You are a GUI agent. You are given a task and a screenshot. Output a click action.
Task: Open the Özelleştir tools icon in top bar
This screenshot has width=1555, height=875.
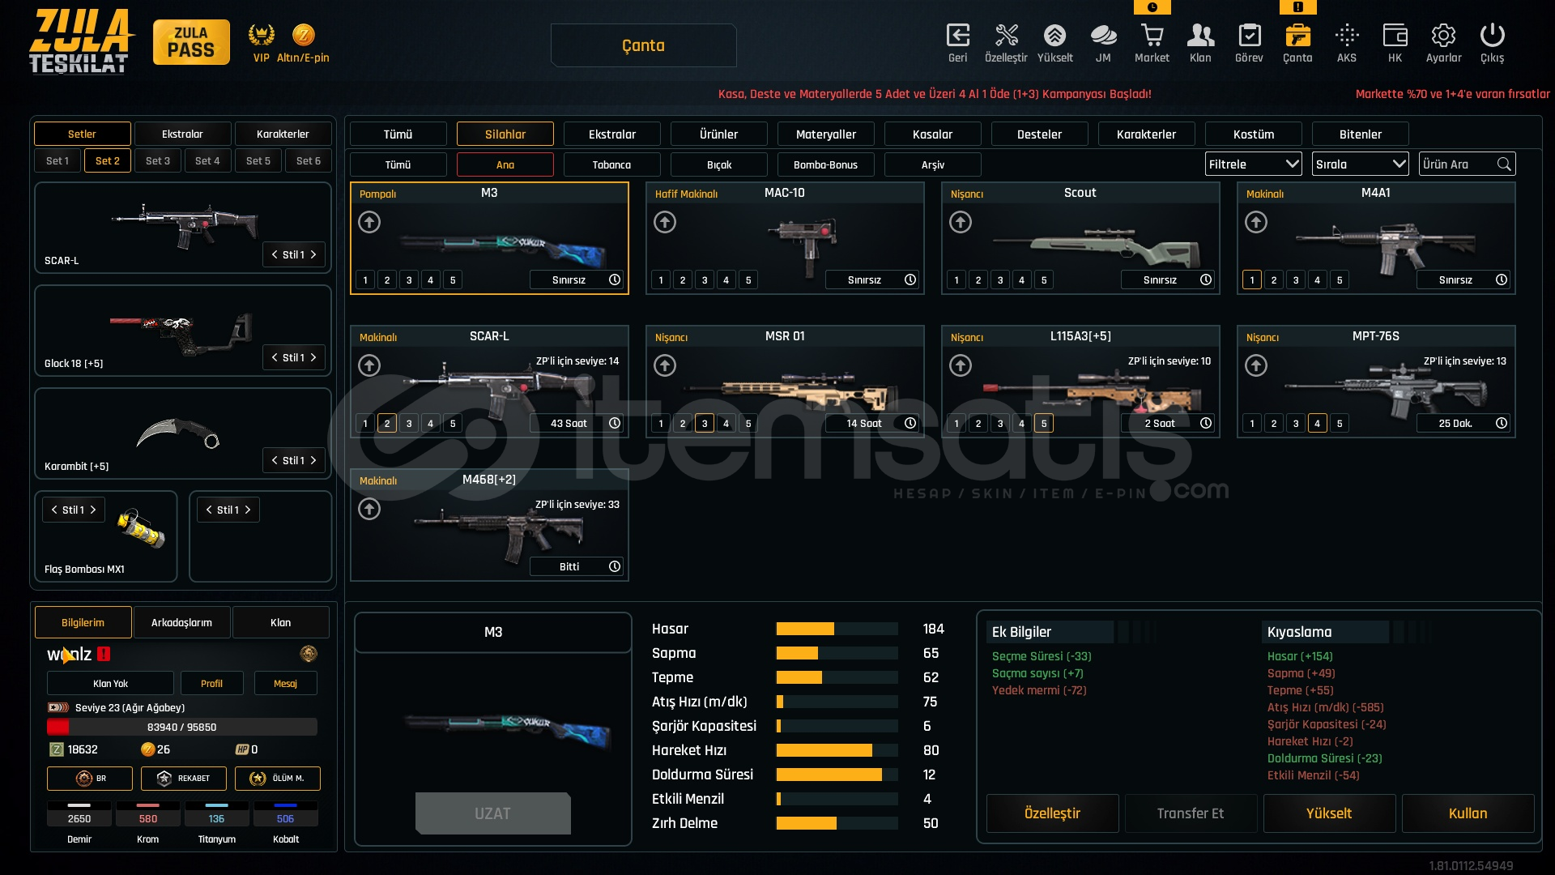click(x=1006, y=36)
